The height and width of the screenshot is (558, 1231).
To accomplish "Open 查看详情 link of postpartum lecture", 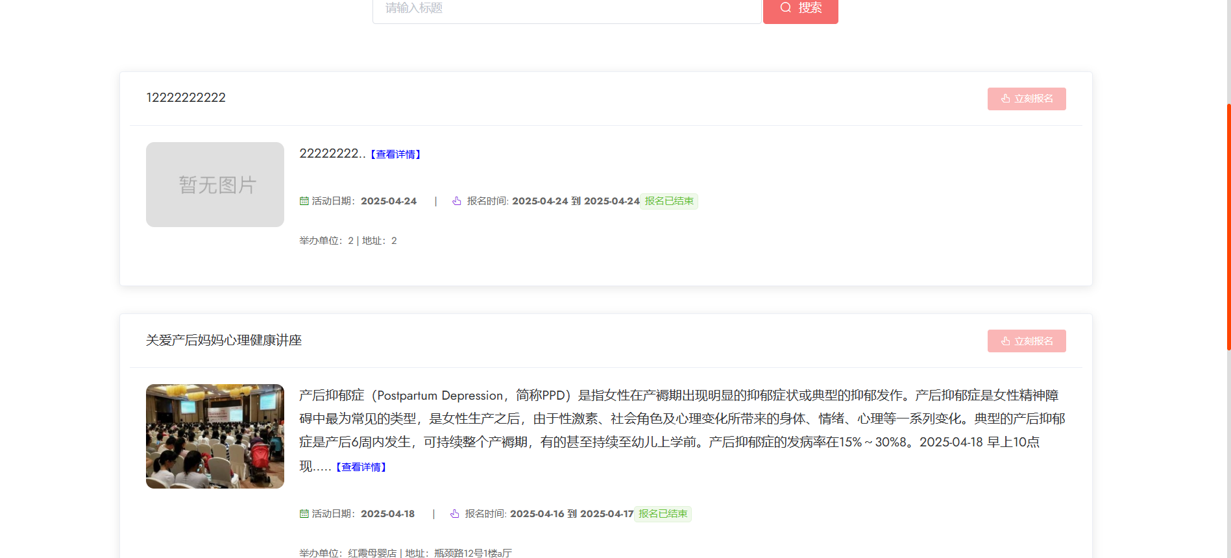I will coord(361,467).
